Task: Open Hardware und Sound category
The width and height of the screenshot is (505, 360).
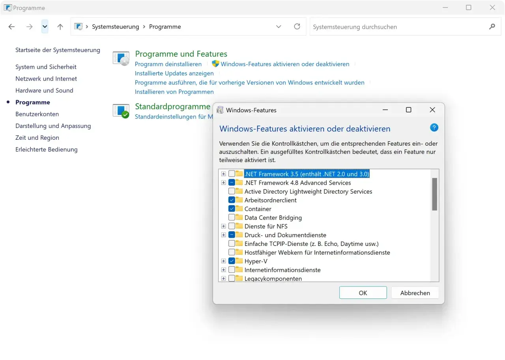Action: click(44, 90)
